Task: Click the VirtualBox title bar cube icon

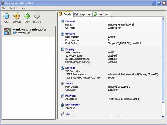Action: pyautogui.click(x=2, y=3)
